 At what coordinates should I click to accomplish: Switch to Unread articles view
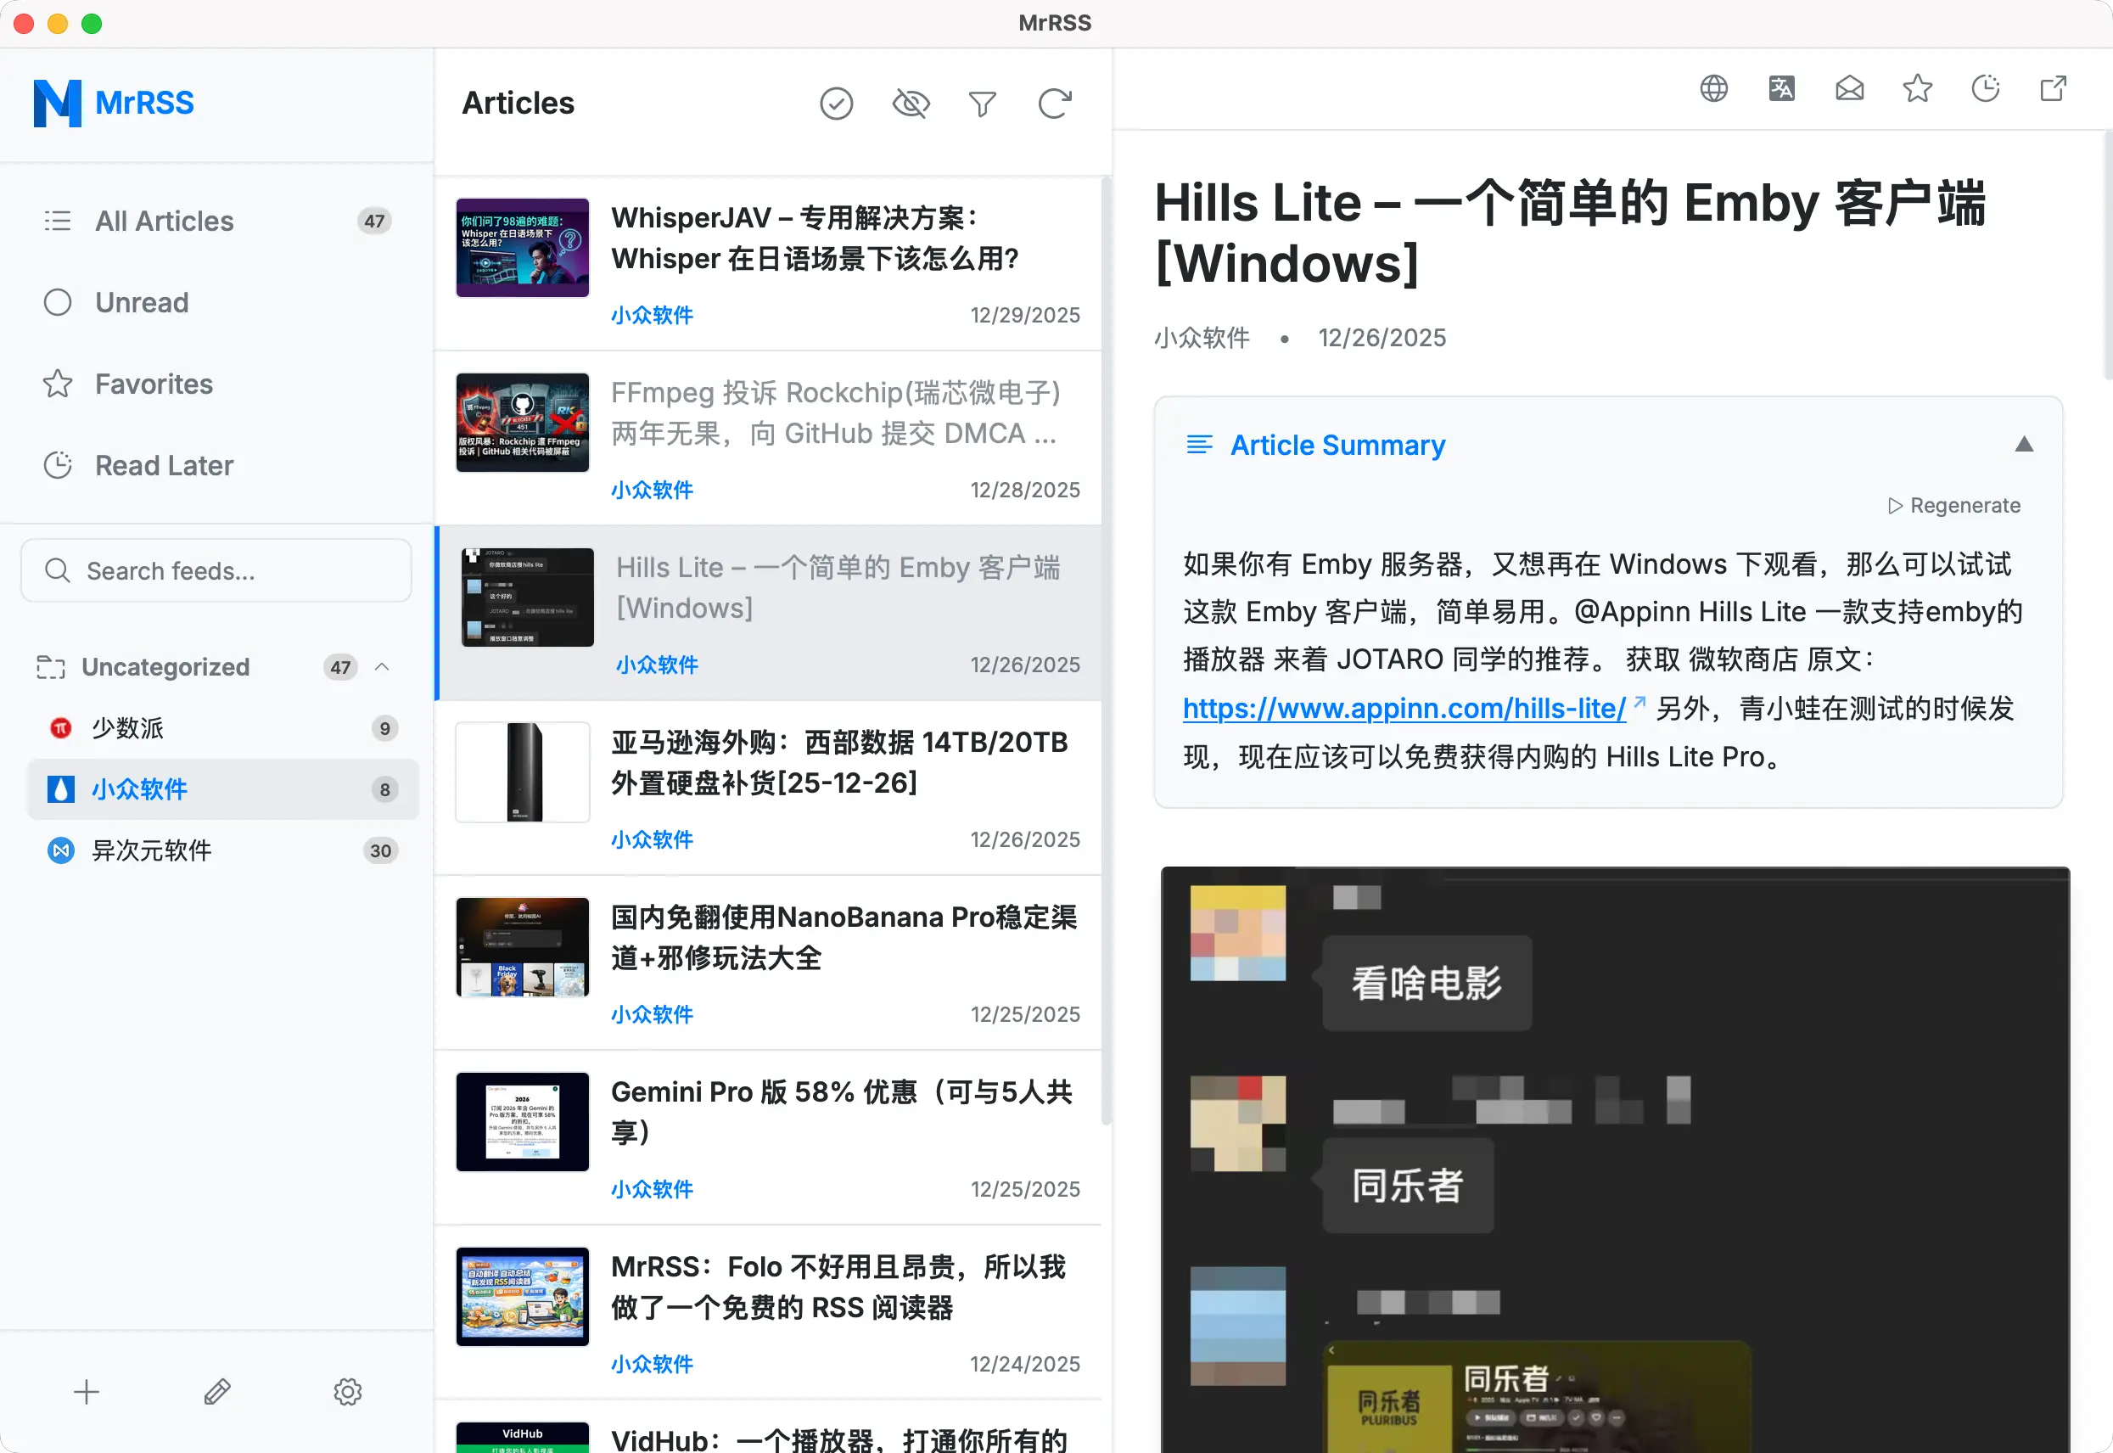(x=141, y=302)
